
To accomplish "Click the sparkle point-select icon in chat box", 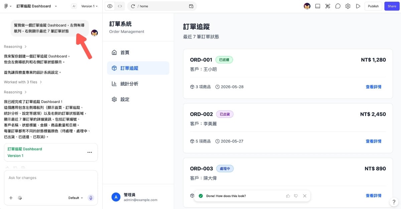I will pos(20,198).
